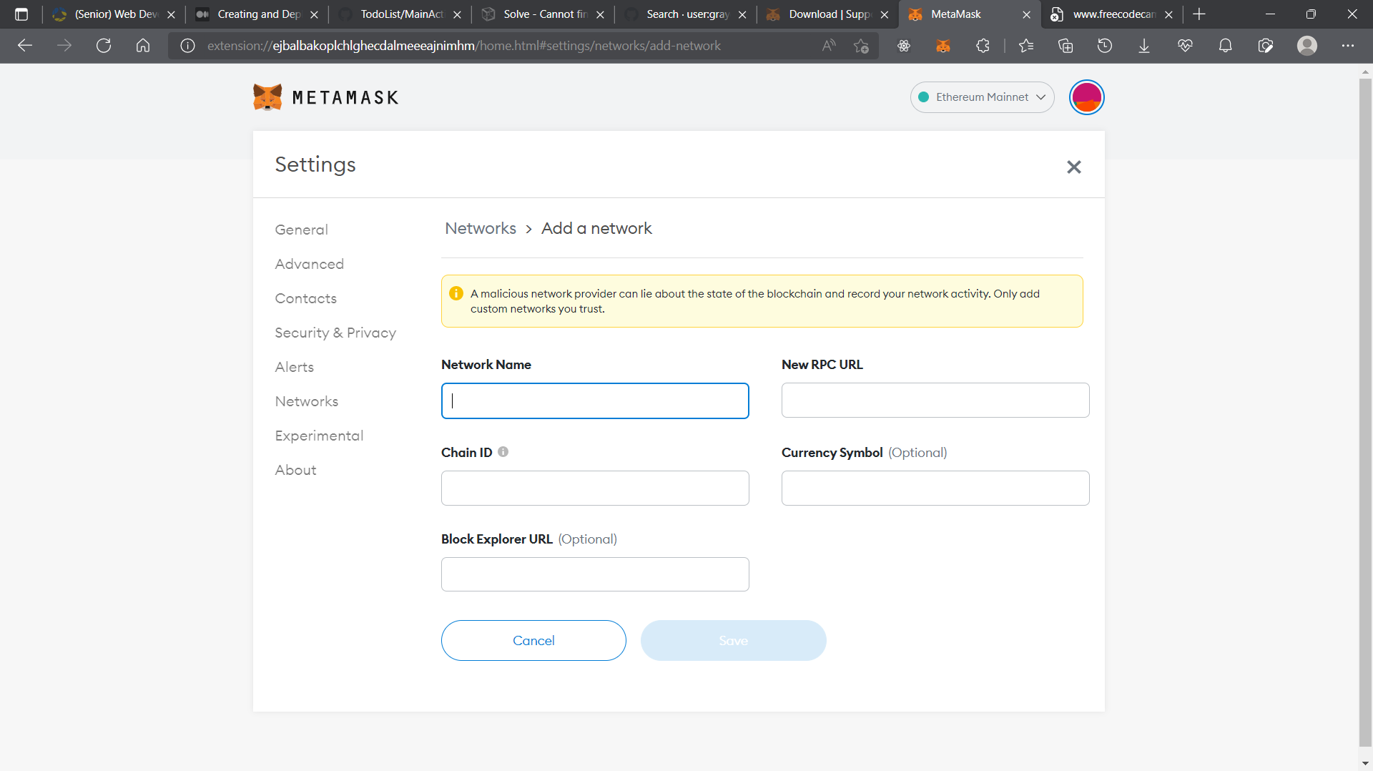Image resolution: width=1373 pixels, height=771 pixels.
Task: Click into the Chain ID field
Action: pyautogui.click(x=595, y=488)
